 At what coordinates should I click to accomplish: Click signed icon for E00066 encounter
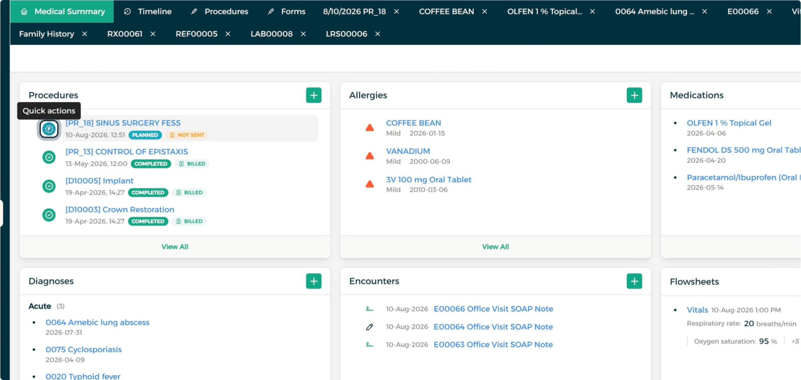tap(370, 309)
